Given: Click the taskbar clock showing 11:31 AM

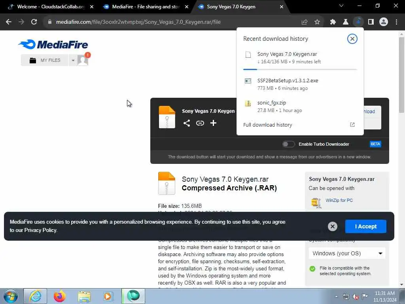Looking at the screenshot, I should pos(385,296).
